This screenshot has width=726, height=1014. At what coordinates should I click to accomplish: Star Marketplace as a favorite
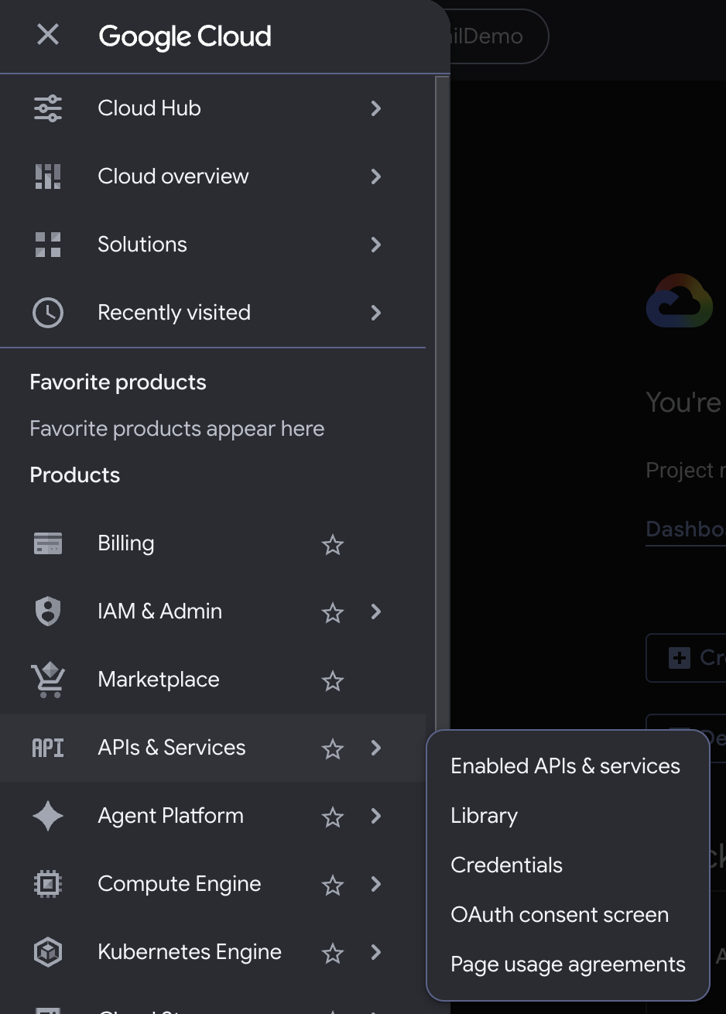click(x=333, y=681)
